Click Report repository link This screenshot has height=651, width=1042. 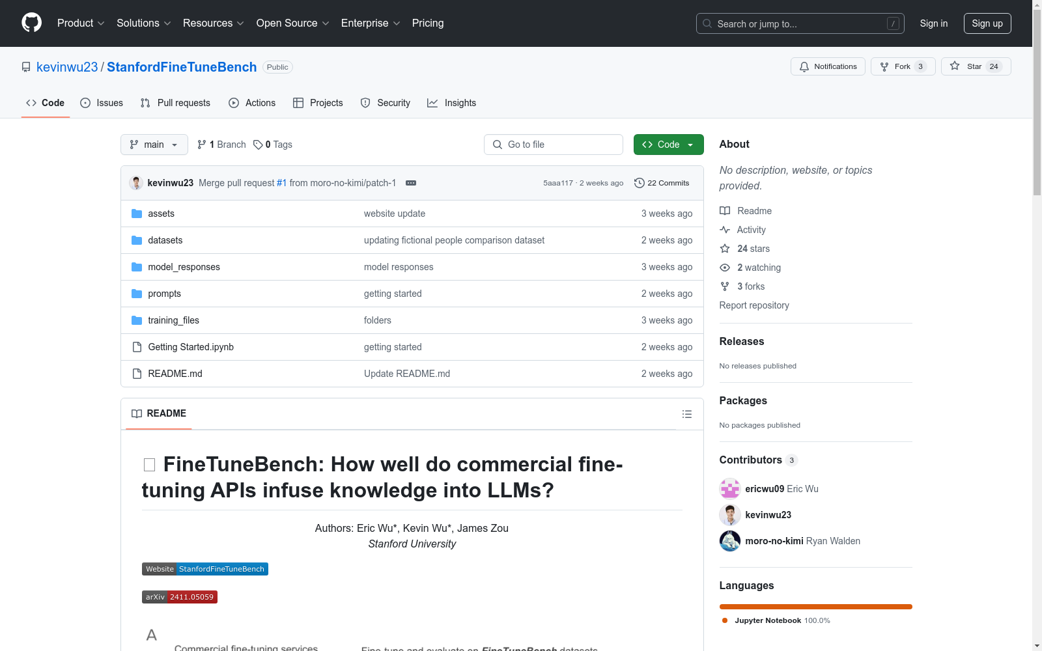pos(754,305)
